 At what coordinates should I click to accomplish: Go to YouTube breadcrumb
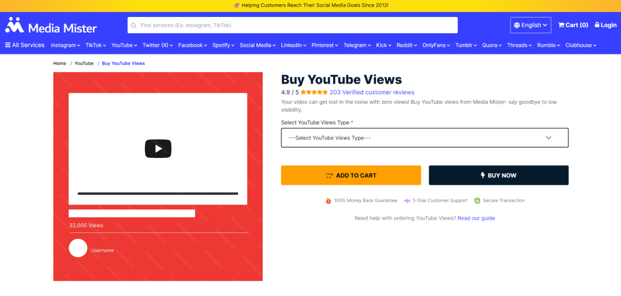coord(84,63)
